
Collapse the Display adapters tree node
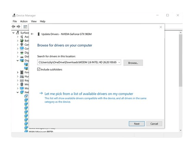tap(17, 61)
